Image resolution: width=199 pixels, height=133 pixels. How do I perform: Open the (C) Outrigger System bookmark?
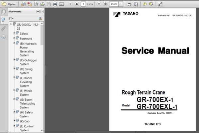(x=29, y=62)
